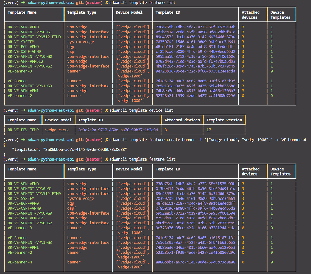311x274 pixels.
Task: Select ID 7d1e5174-b4c7-4c62-8a85-a10f5107cf3f in second feature list
Action: pyautogui.click(x=195, y=238)
